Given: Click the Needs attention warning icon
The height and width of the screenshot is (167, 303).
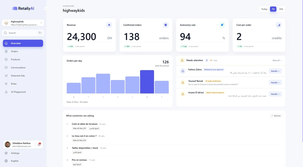Looking at the screenshot, I should click(182, 60).
